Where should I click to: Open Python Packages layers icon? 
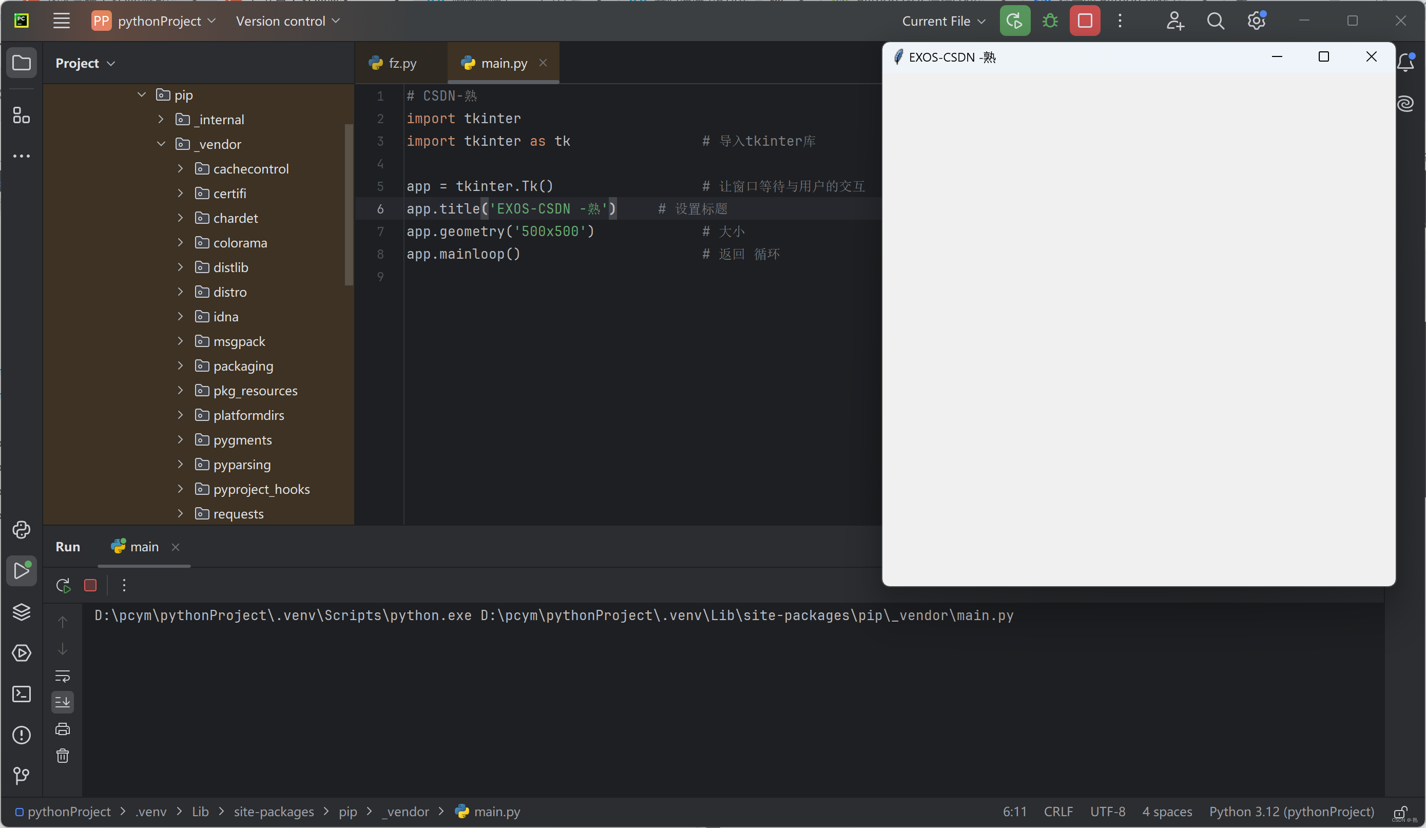click(22, 612)
